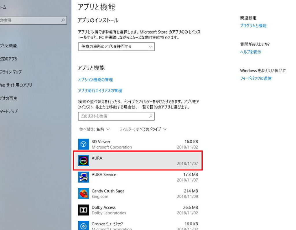Click the ヘルプを表示 link
296x230 pixels.
(251, 52)
